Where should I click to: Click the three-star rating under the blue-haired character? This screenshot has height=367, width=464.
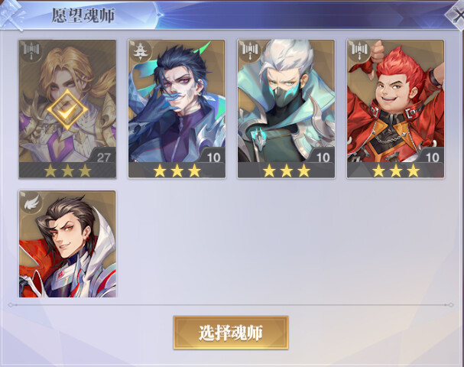pyautogui.click(x=177, y=171)
